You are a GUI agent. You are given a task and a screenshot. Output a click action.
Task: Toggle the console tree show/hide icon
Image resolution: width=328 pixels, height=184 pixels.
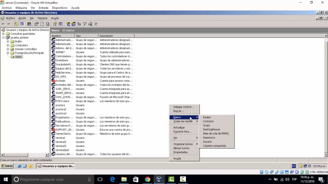pos(22,24)
